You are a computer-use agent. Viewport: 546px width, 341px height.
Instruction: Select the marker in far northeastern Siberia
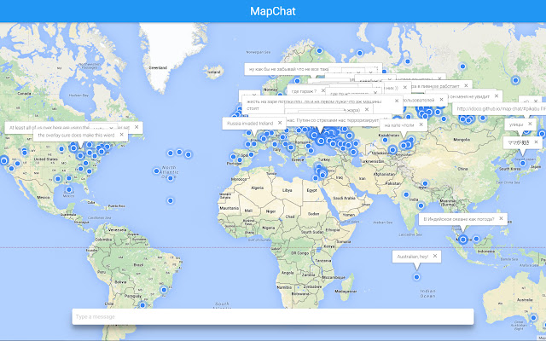pyautogui.click(x=515, y=80)
